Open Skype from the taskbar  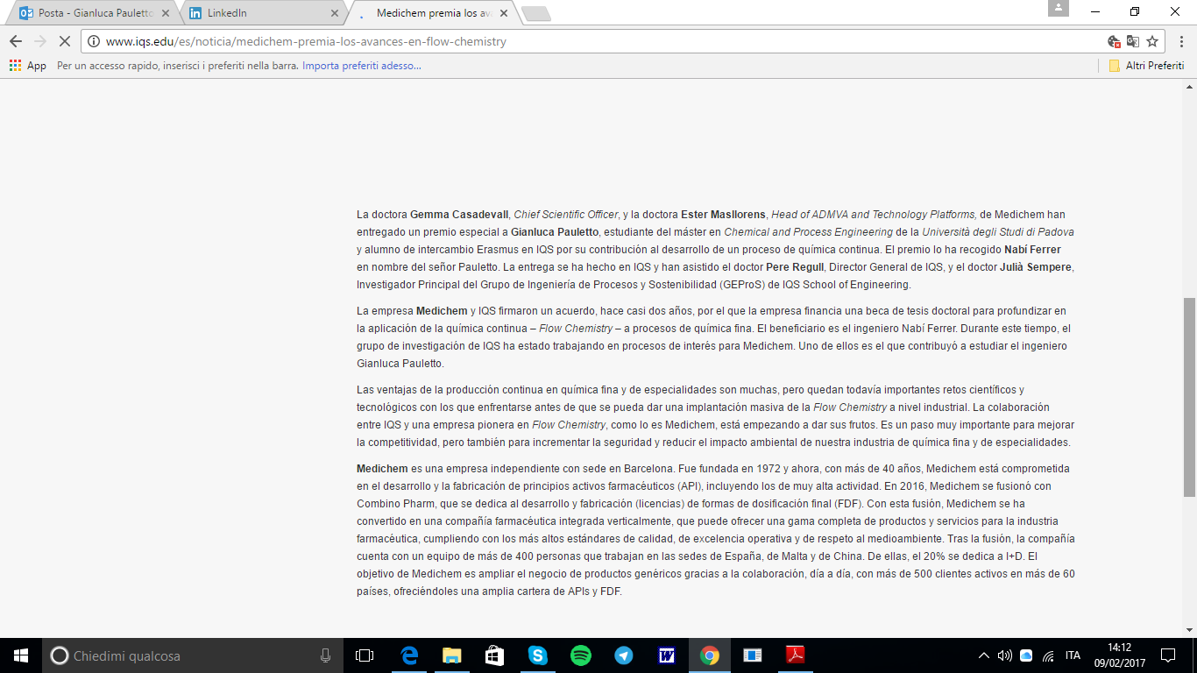(538, 655)
